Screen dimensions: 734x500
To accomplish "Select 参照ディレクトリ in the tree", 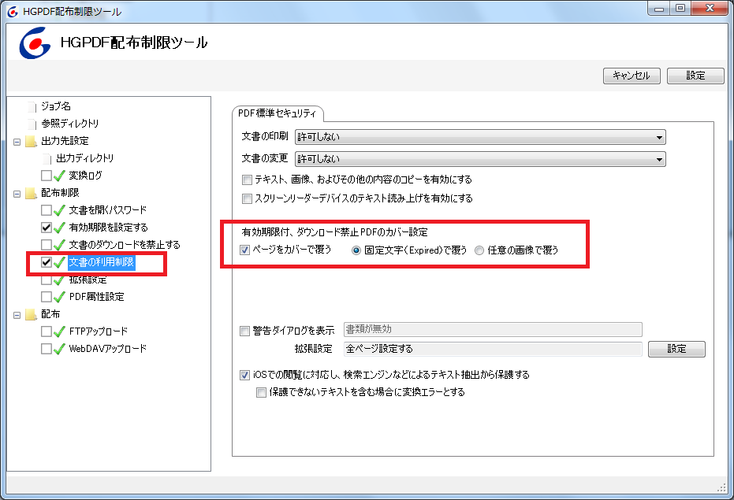I will pos(69,124).
